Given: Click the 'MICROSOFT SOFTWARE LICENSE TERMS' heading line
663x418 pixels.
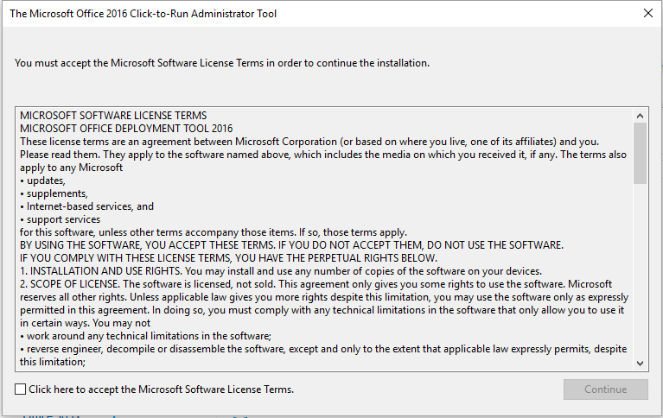Looking at the screenshot, I should [113, 116].
